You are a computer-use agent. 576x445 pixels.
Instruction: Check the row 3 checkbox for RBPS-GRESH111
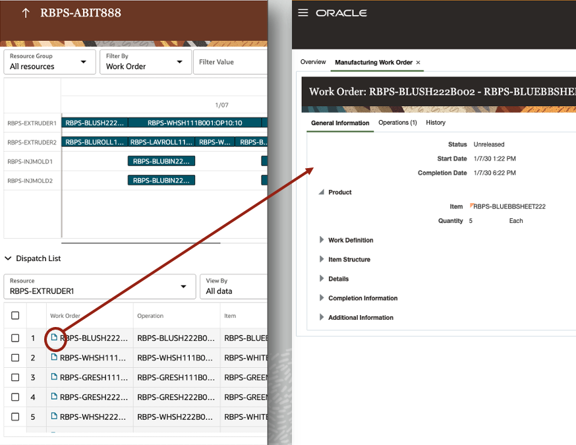(15, 377)
